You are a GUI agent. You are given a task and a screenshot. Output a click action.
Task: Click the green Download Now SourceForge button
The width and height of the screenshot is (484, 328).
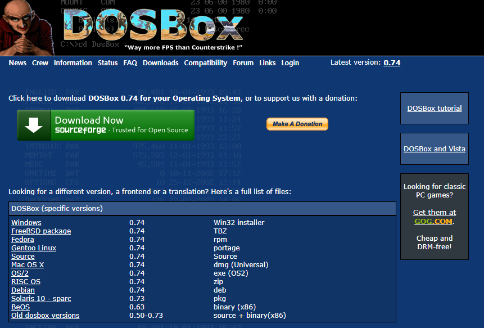106,125
